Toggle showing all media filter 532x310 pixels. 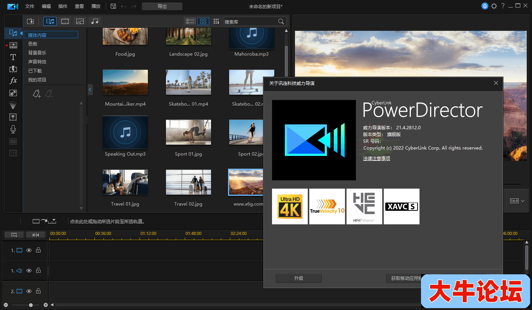[50, 21]
